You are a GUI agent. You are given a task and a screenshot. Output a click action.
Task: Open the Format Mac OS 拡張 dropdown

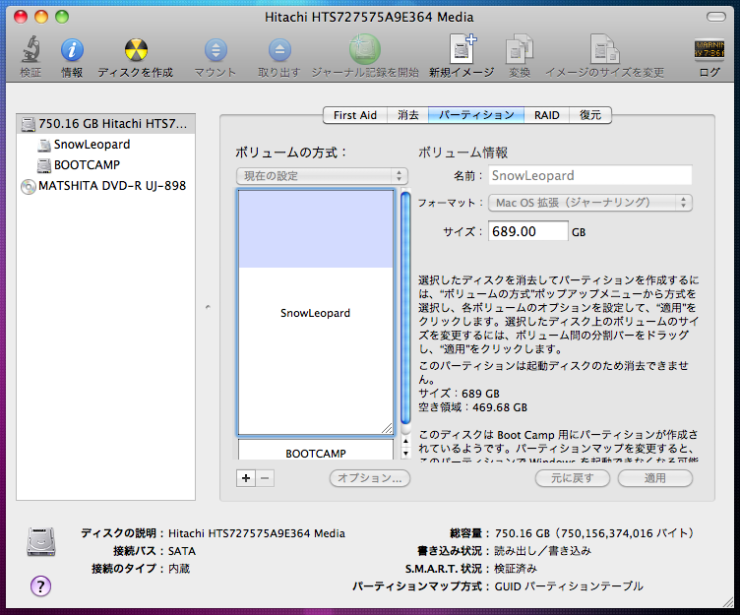589,203
